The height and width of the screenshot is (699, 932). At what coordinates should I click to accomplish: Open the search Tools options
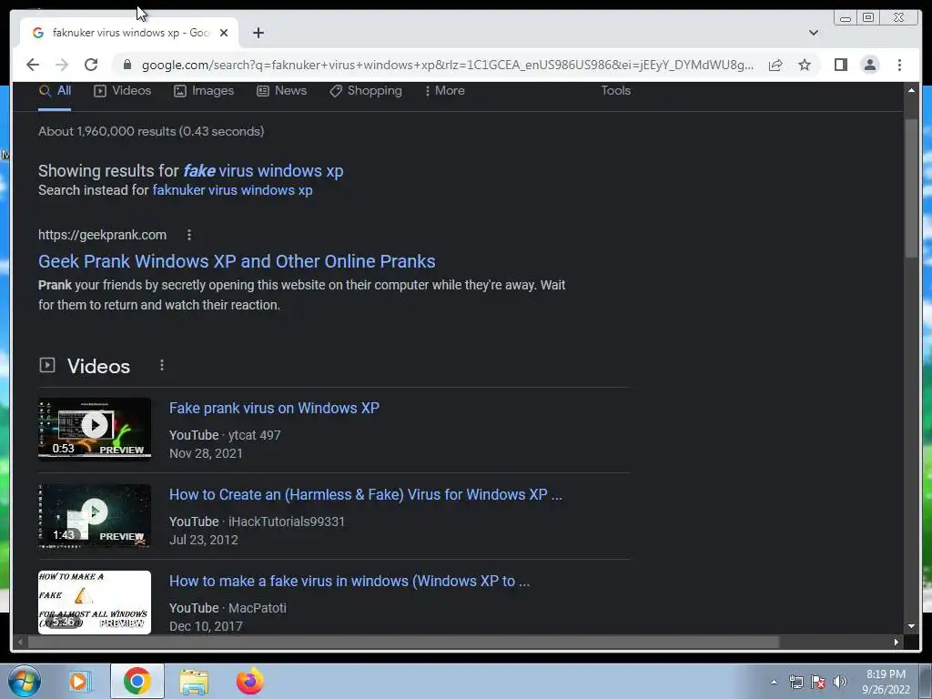tap(615, 90)
